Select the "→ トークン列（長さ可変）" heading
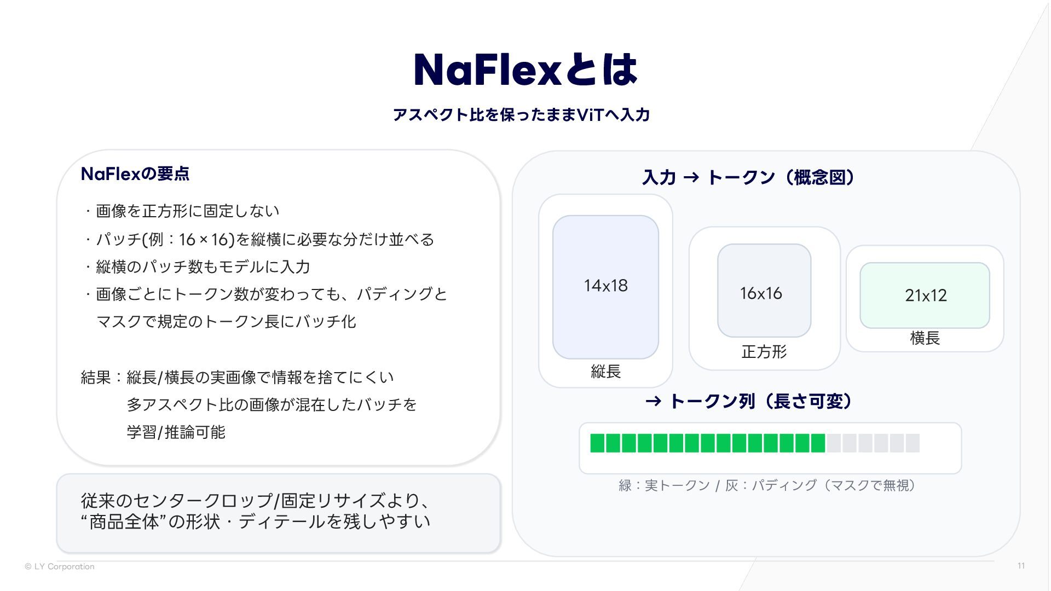The image size is (1051, 591). point(748,402)
